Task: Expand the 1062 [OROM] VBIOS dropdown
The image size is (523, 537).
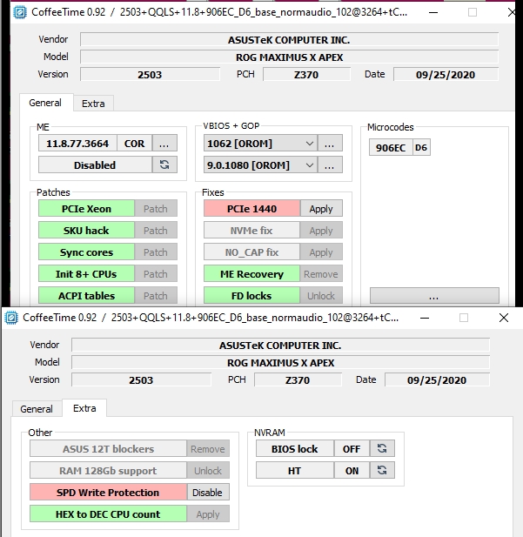Action: pyautogui.click(x=310, y=143)
